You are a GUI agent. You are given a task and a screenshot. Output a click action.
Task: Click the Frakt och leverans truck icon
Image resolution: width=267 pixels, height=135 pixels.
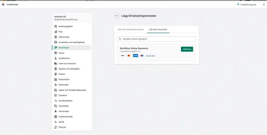56,64
